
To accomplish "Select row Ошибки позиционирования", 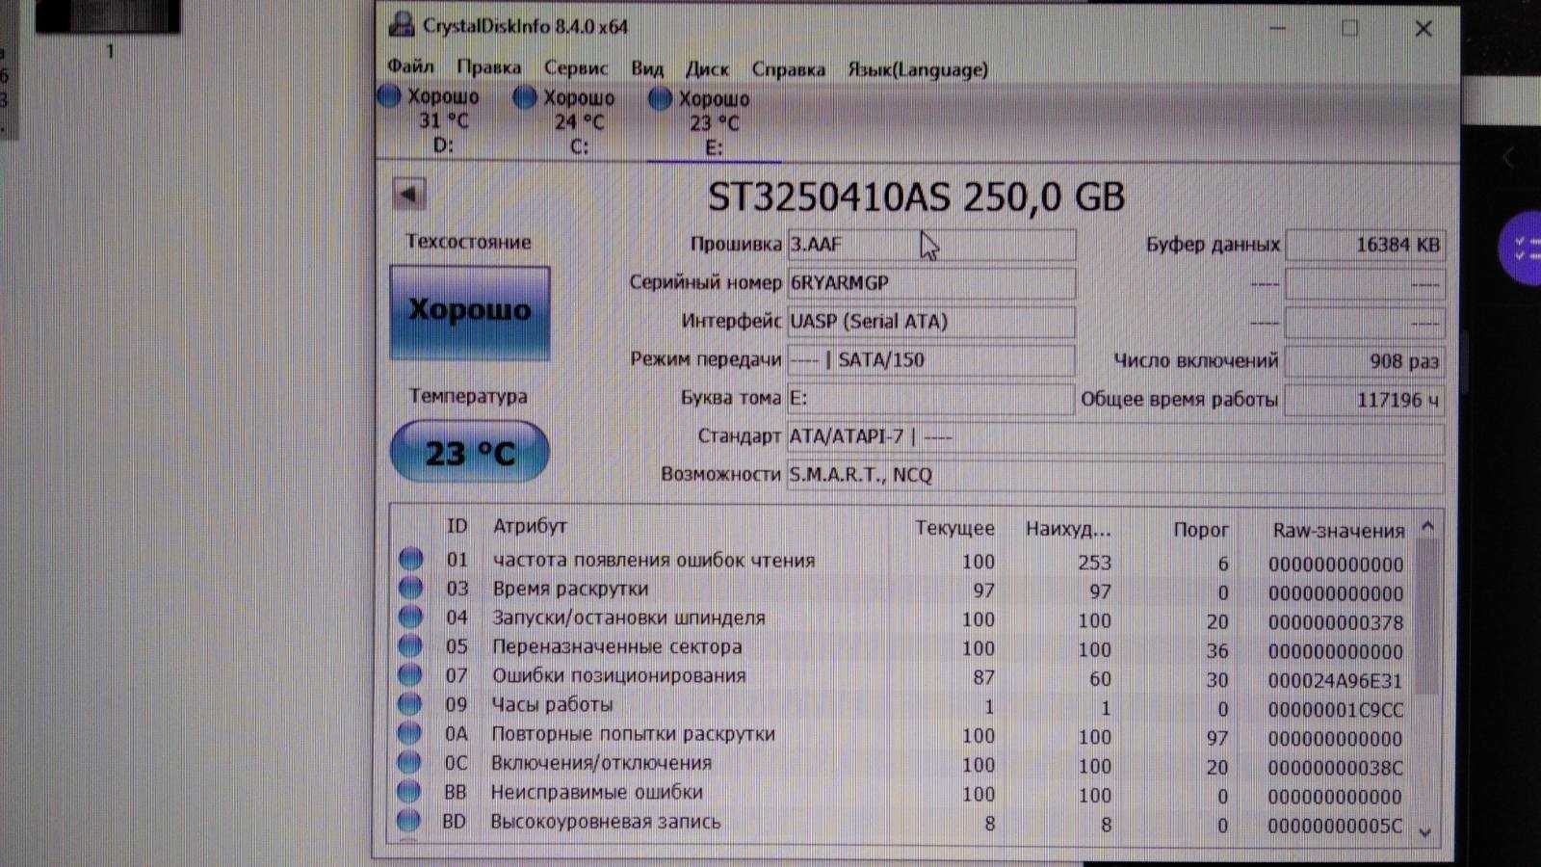I will 903,677.
